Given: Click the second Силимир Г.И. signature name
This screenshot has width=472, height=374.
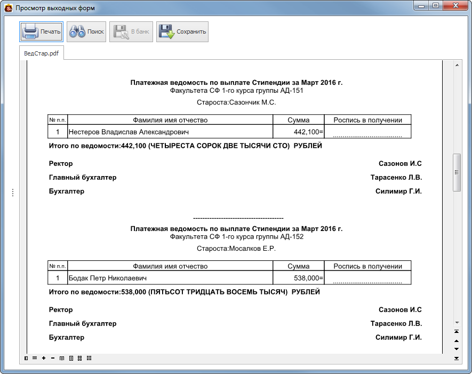Looking at the screenshot, I should coord(398,337).
